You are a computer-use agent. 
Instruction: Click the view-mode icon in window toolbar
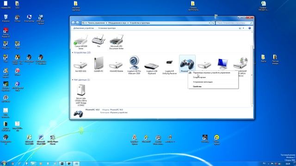(240, 28)
